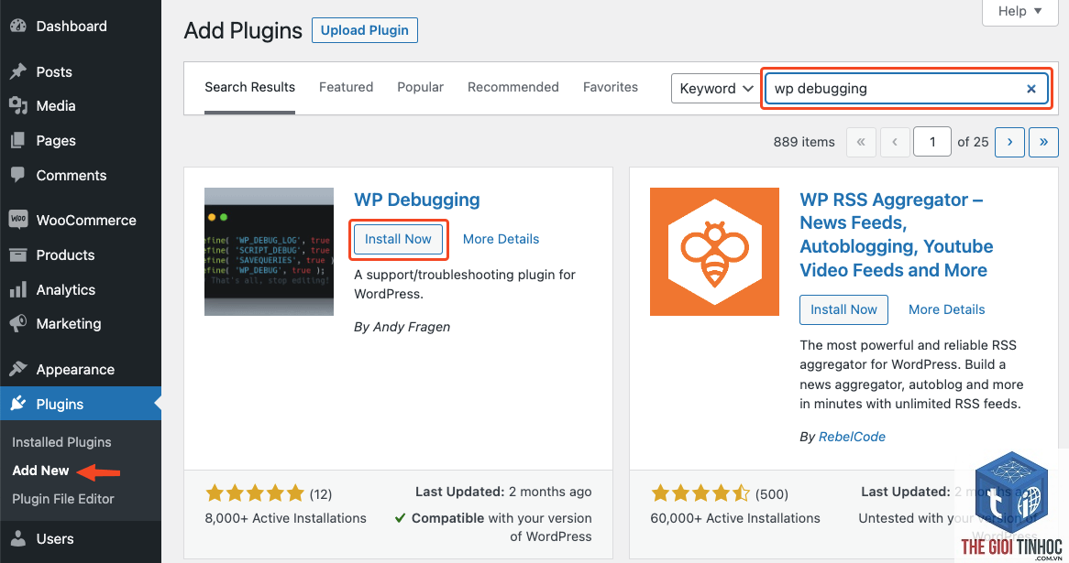
Task: Open the Products menu item
Action: point(81,254)
